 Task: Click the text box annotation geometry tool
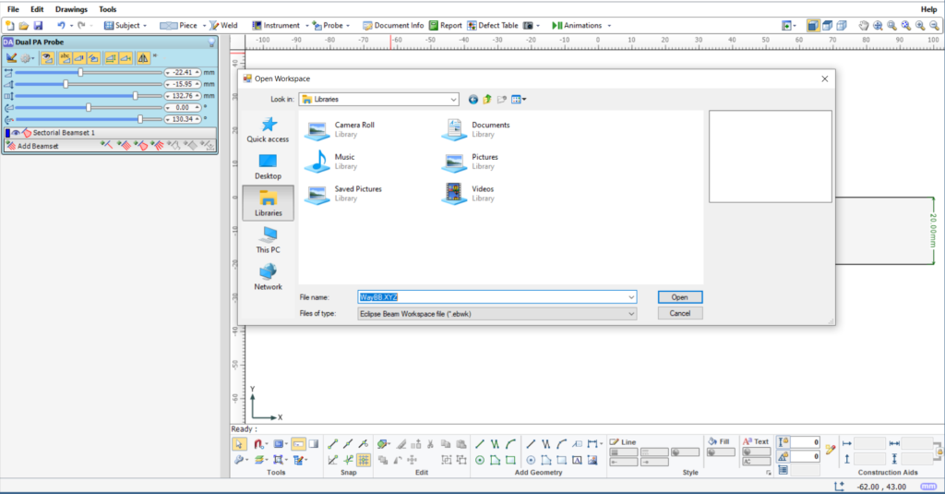tap(578, 460)
